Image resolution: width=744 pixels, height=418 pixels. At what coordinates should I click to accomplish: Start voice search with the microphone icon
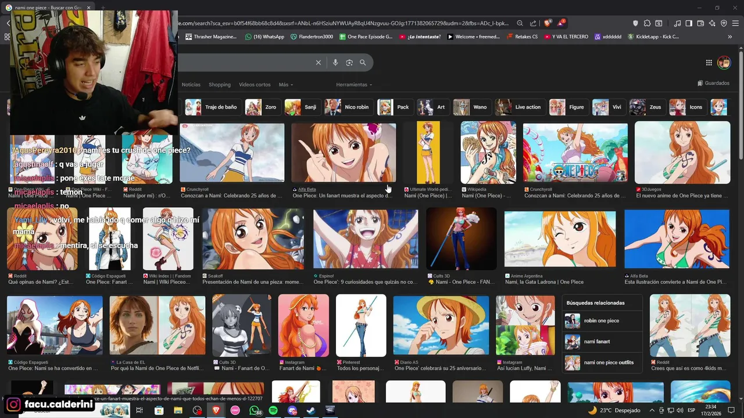coord(335,63)
